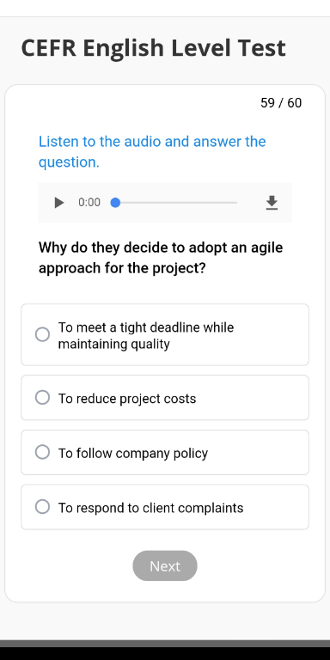The width and height of the screenshot is (330, 660).
Task: Click the blank area left of the Next button
Action: [x=71, y=565]
